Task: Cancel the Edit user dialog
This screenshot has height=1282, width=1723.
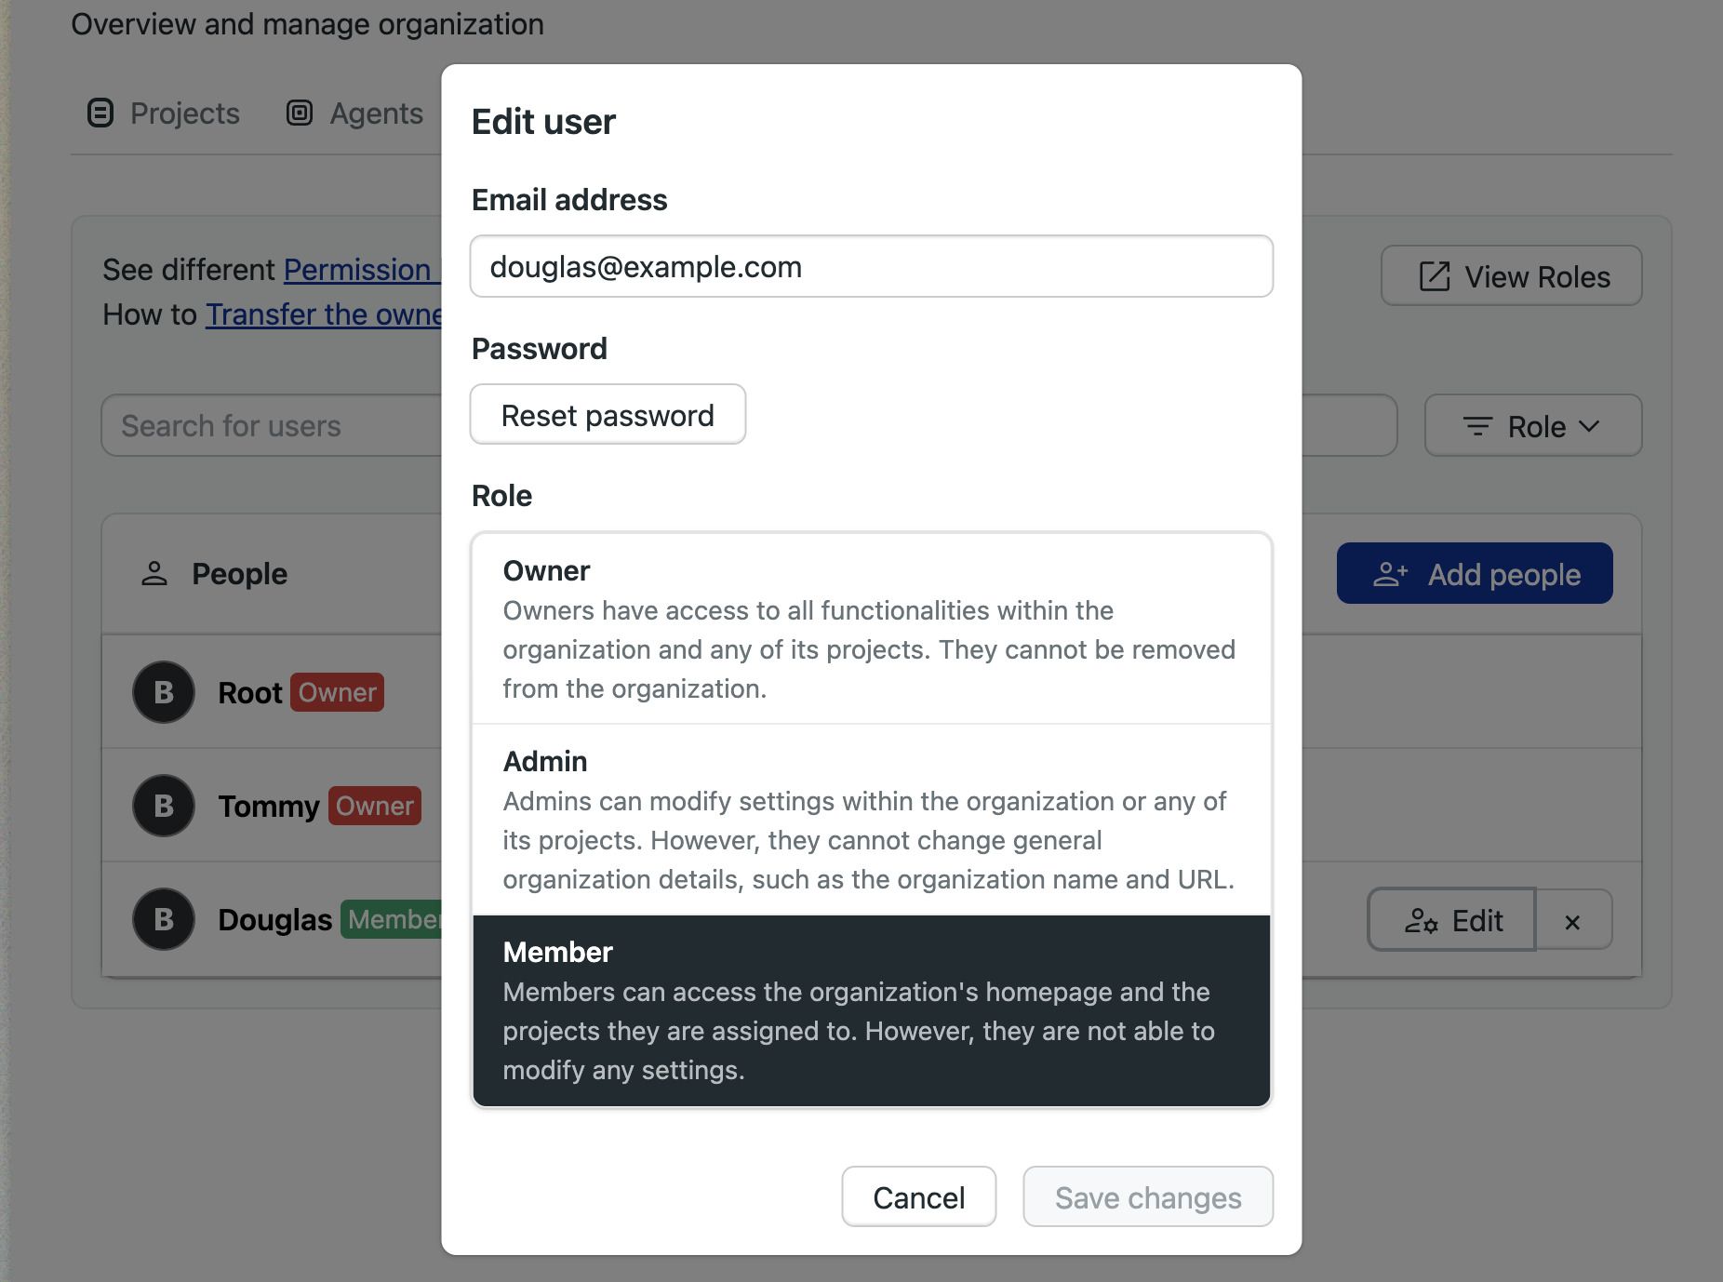Action: coord(919,1197)
